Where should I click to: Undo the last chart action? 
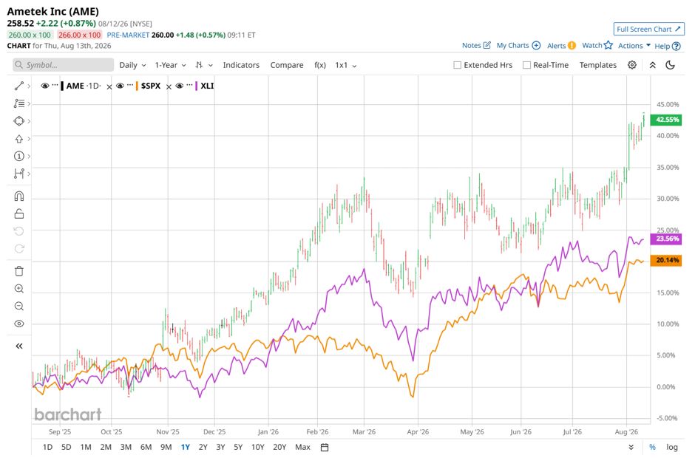click(19, 231)
